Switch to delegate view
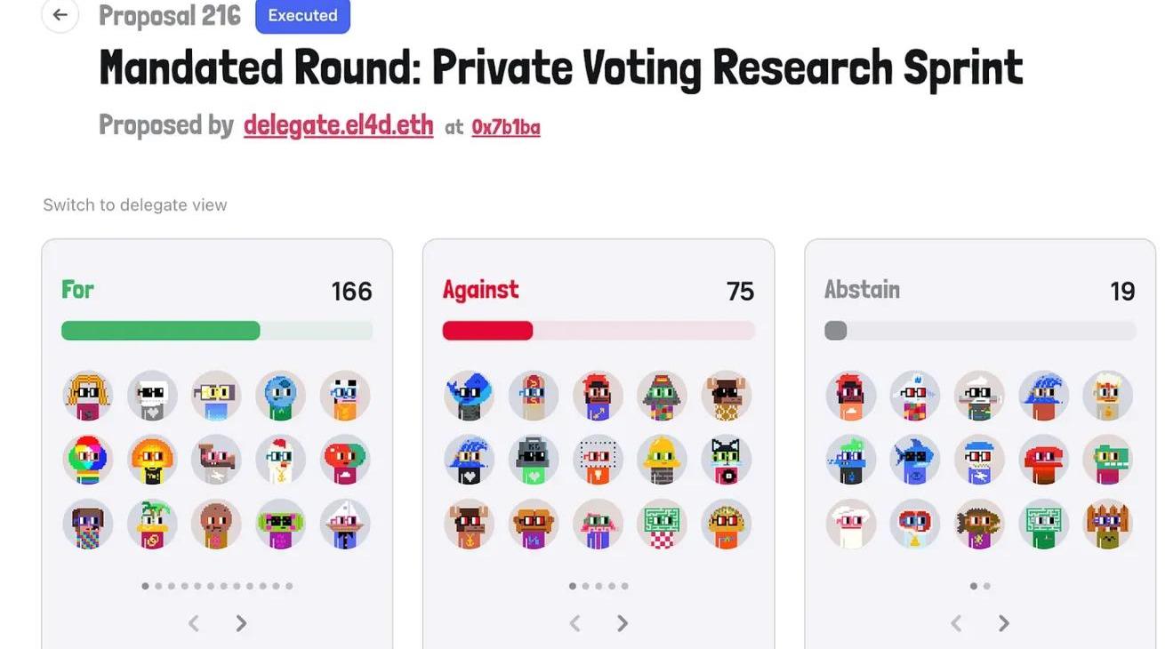The width and height of the screenshot is (1165, 649). (135, 205)
